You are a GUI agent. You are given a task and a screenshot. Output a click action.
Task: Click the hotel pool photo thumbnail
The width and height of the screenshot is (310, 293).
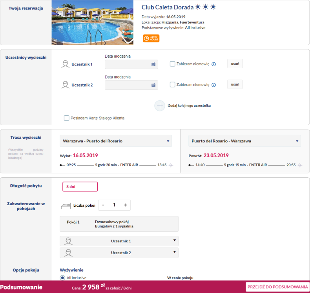coord(93,22)
